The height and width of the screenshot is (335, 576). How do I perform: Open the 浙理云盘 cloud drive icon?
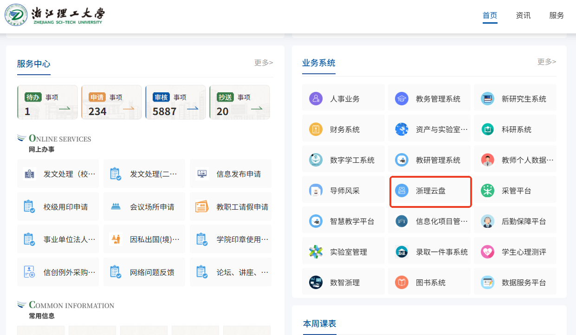coord(401,190)
